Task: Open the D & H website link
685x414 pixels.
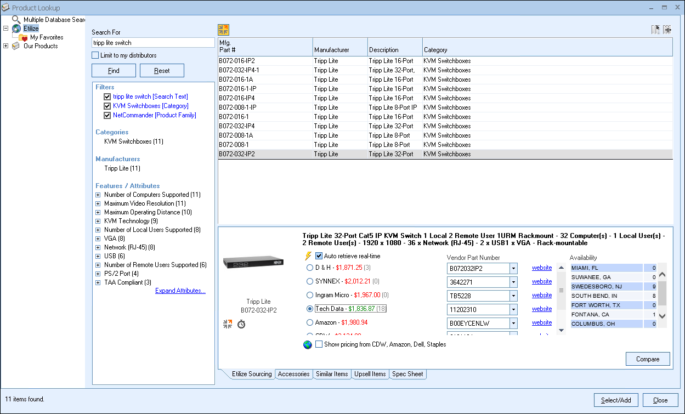Action: pos(542,268)
